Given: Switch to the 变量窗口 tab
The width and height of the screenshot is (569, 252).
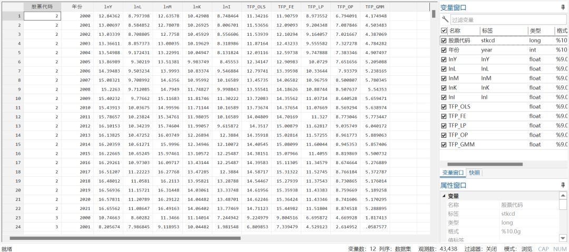Looking at the screenshot, I should click(x=453, y=173).
